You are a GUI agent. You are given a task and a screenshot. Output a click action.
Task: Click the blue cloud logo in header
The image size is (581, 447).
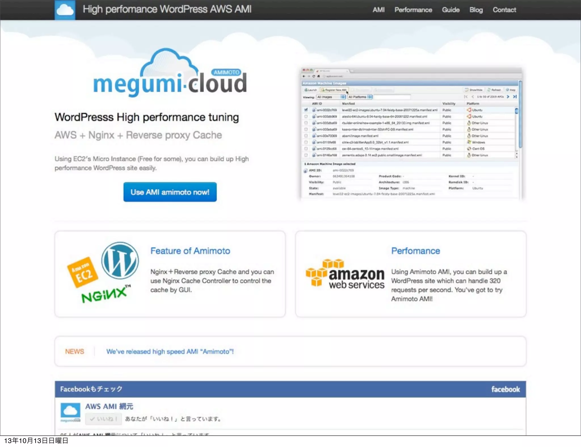[65, 10]
